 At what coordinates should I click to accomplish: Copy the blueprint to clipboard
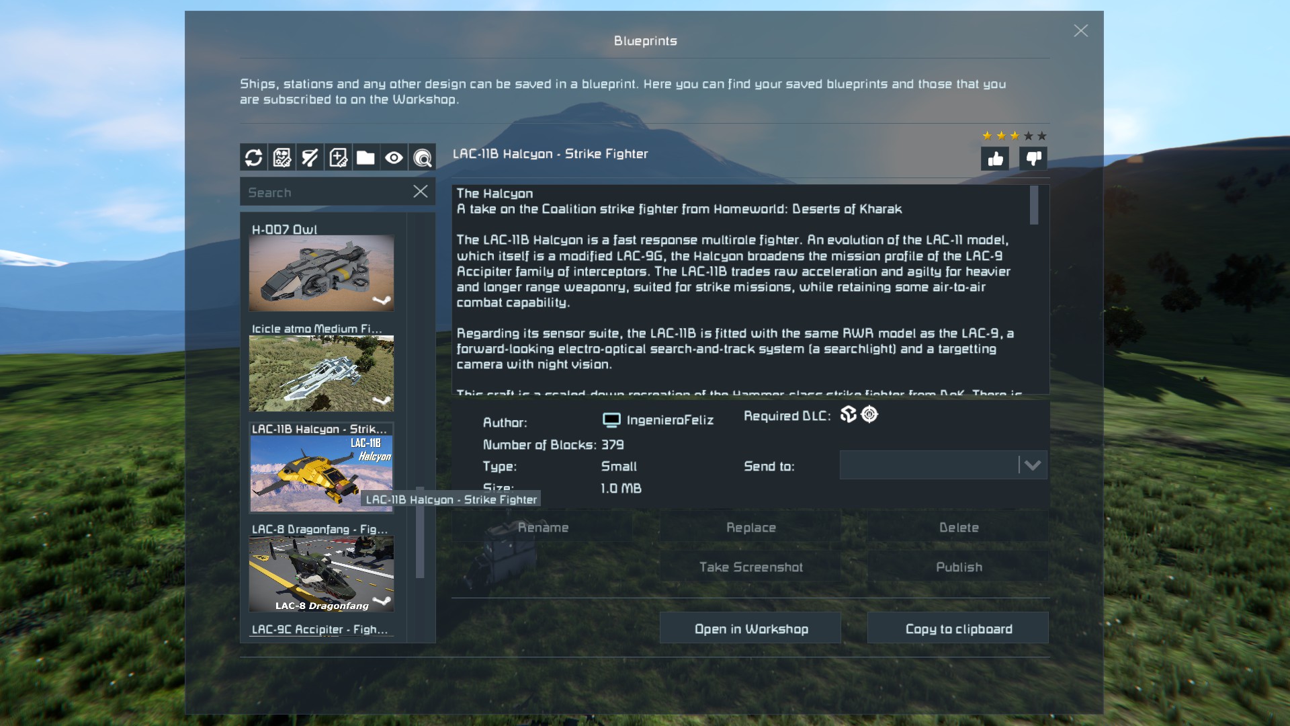pos(959,629)
